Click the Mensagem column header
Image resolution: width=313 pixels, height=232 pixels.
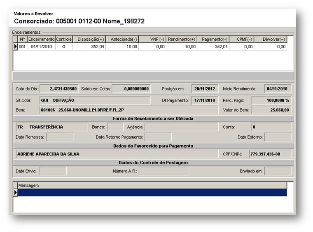[x=152, y=186]
